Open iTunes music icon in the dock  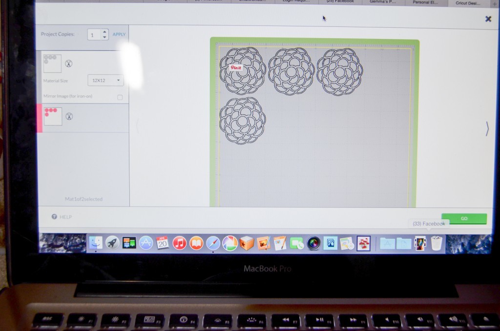[x=180, y=243]
